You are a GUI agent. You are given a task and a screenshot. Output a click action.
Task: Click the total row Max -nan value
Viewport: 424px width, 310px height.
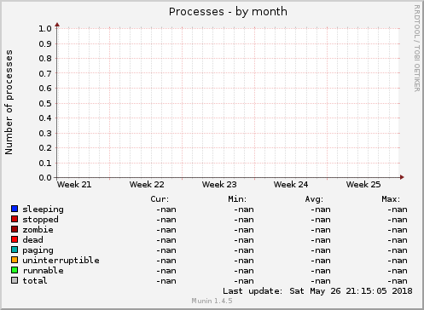[398, 281]
